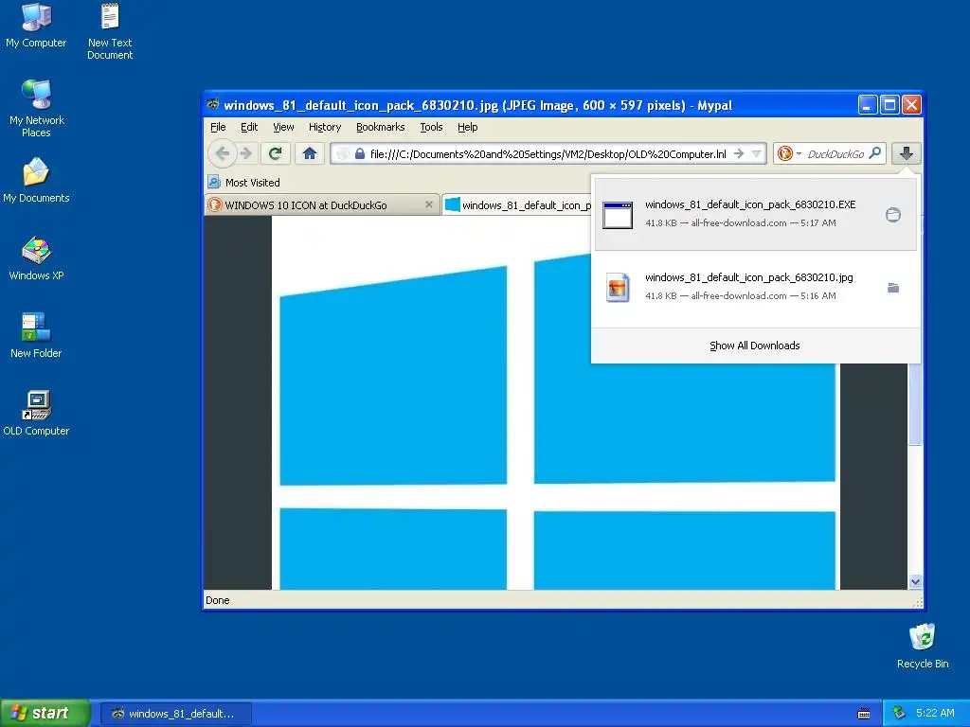Open DuckDuckGo search engine selector
Screen dimensions: 970x727
point(788,153)
